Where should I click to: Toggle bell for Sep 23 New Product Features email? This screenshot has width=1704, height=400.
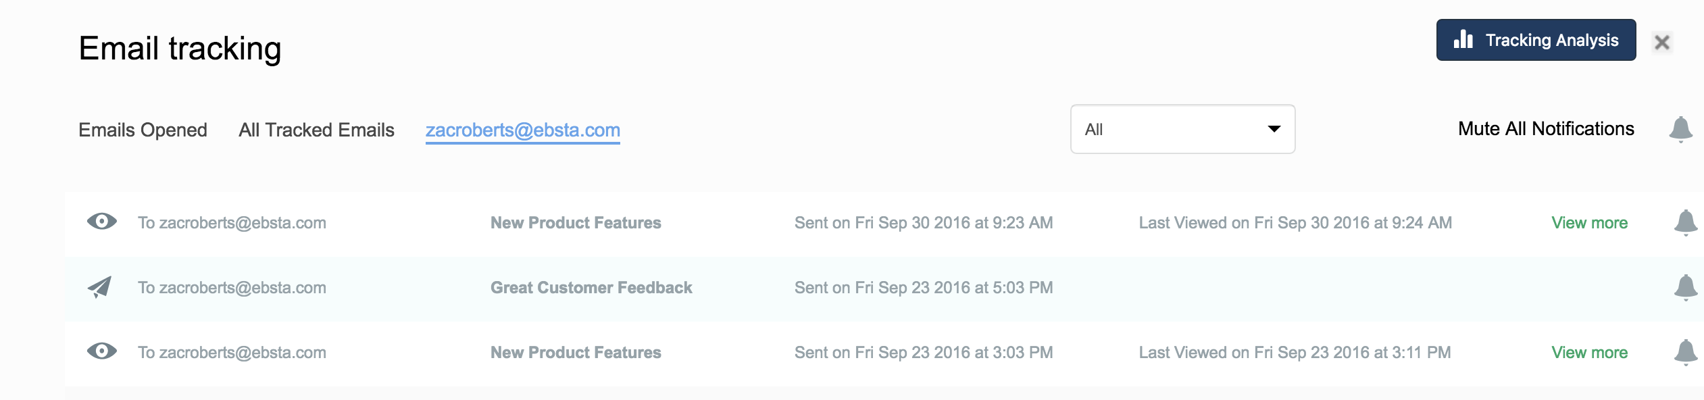(1686, 352)
